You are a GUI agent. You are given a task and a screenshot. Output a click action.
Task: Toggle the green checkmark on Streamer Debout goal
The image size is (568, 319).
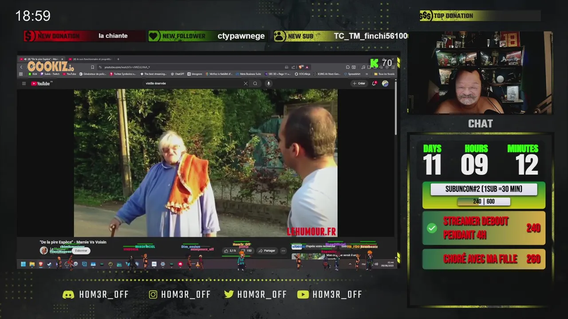tap(432, 228)
